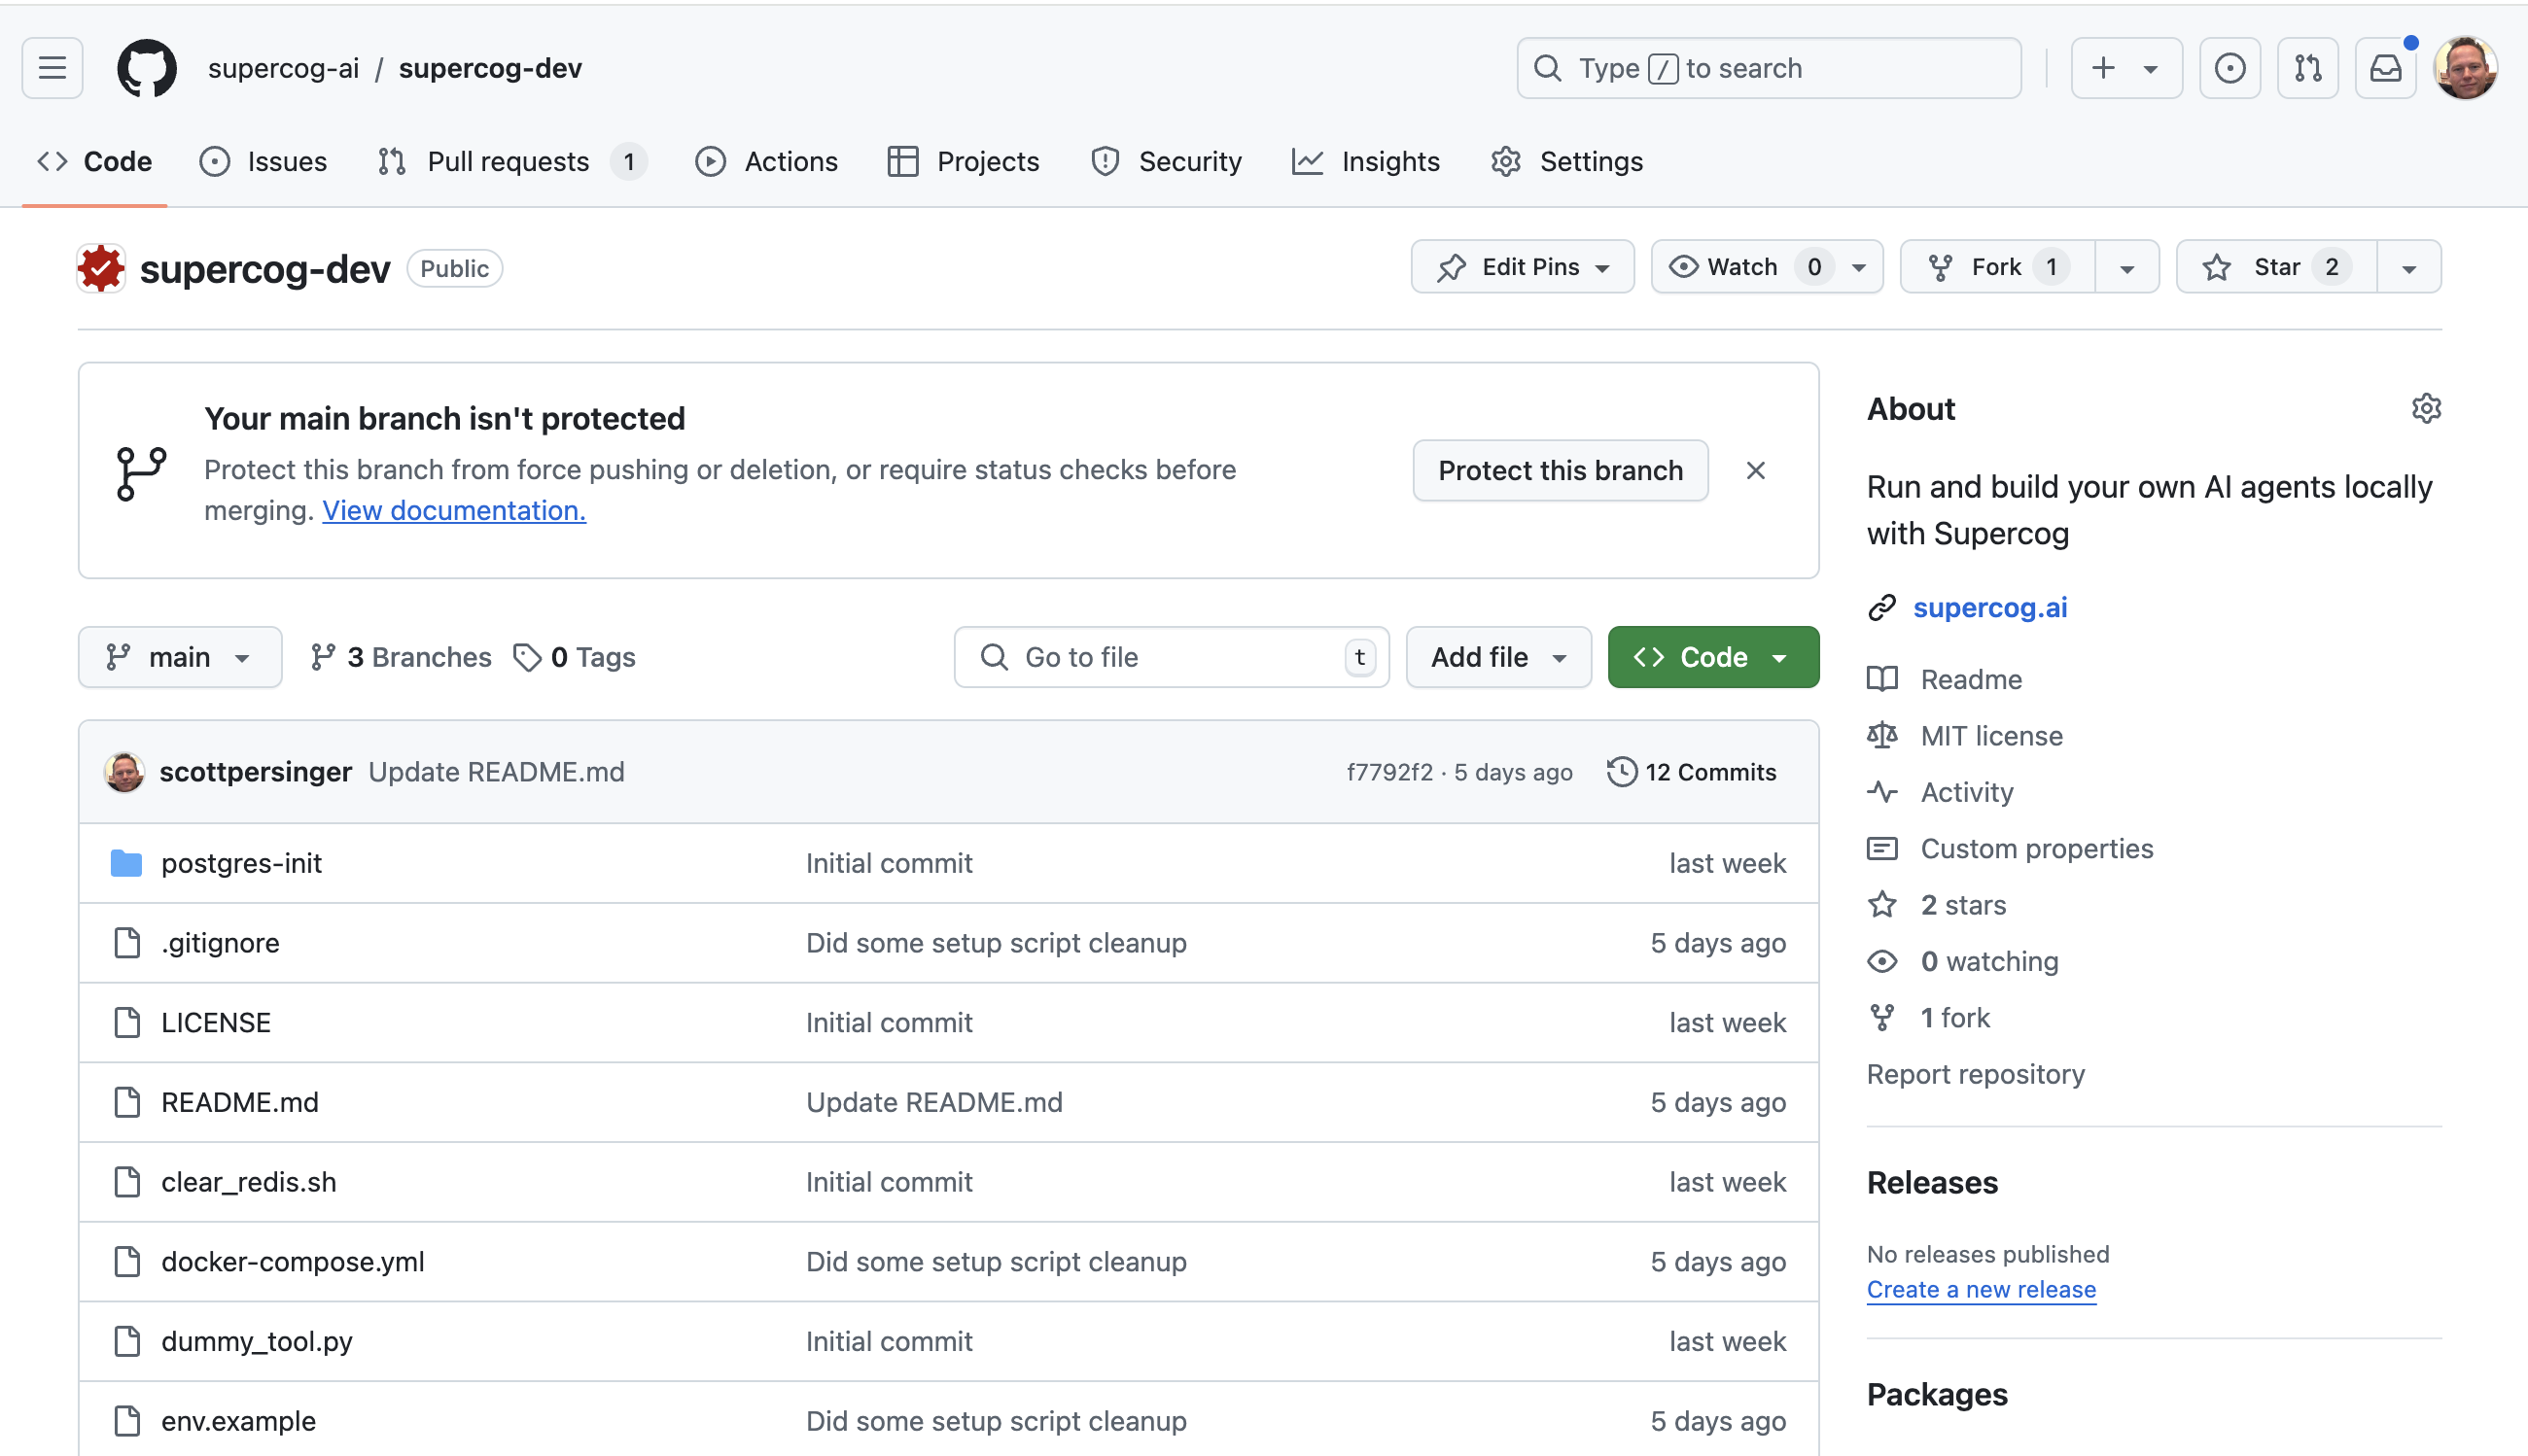The height and width of the screenshot is (1456, 2528).
Task: Click Create a new release link
Action: tap(1980, 1289)
